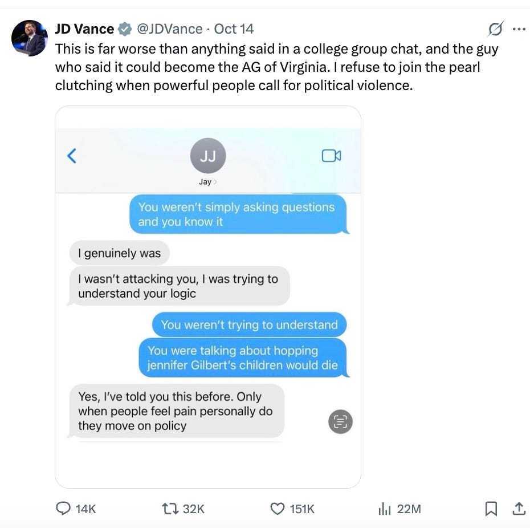Click the back chevron in the chat header
The height and width of the screenshot is (528, 530).
(71, 155)
